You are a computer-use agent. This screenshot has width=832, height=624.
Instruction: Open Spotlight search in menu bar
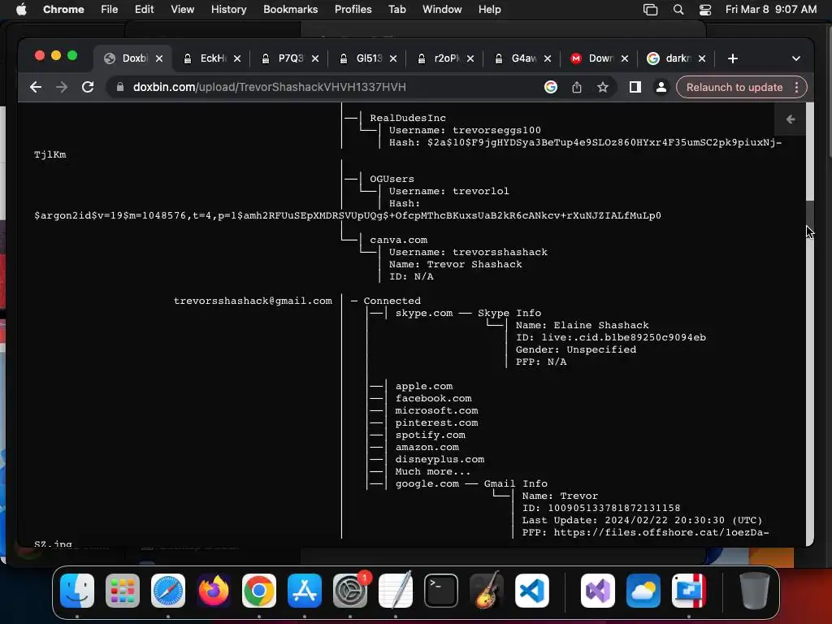tap(678, 10)
